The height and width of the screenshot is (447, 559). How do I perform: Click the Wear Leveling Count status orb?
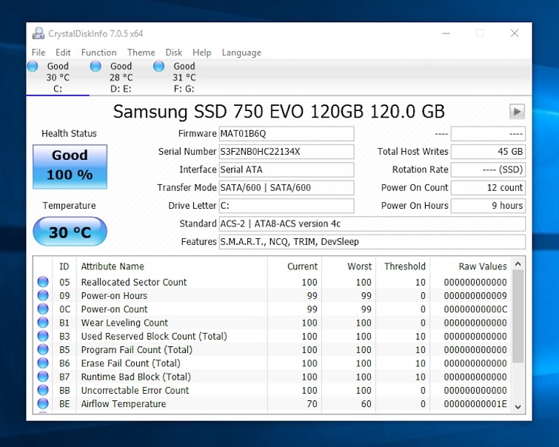pos(43,323)
